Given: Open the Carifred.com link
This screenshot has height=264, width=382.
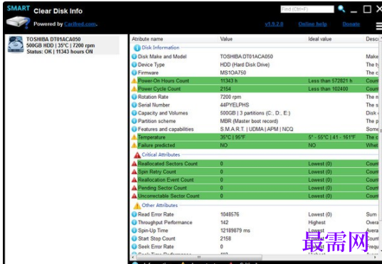Looking at the screenshot, I should pos(80,24).
